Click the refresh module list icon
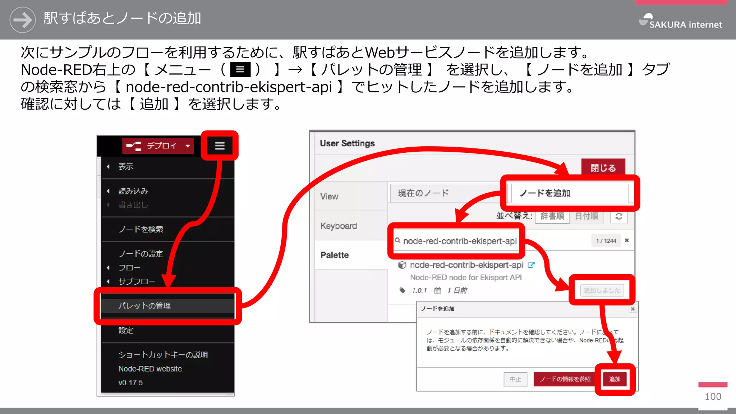Viewport: 736px width, 414px height. pyautogui.click(x=619, y=216)
